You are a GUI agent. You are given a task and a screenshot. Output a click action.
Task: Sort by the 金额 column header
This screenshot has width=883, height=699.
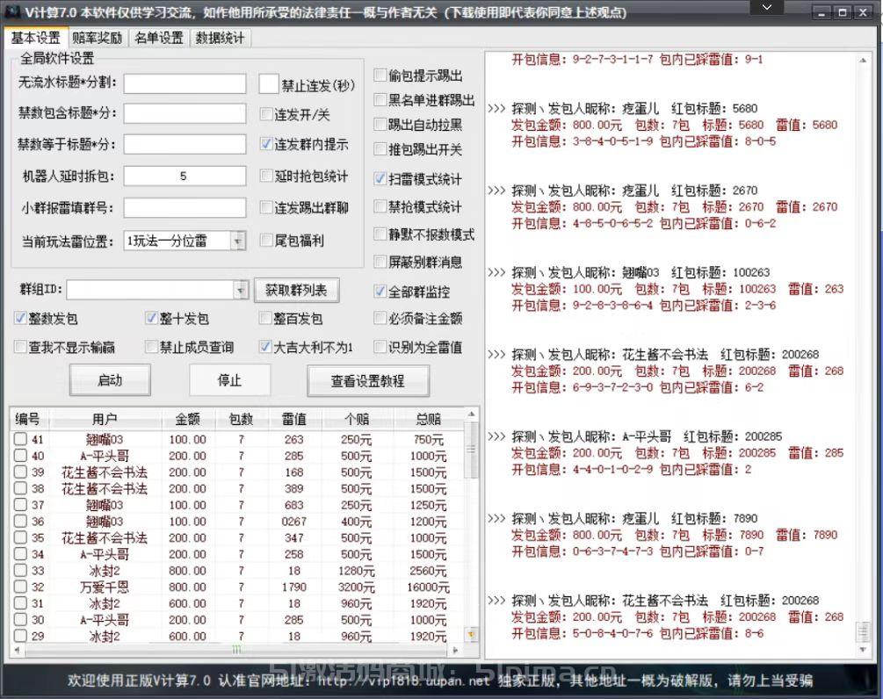click(x=187, y=419)
